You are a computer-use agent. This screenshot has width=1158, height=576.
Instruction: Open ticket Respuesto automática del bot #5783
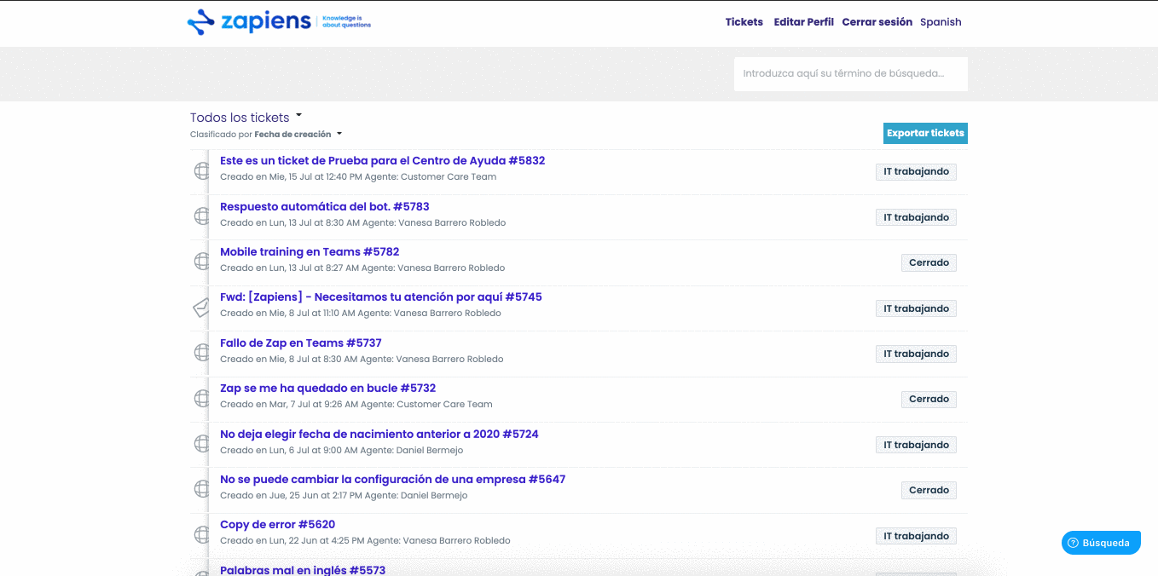click(x=325, y=207)
